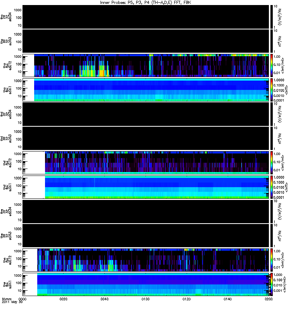Click the '1000' tick of tha fbk edc12 panel
The image size is (291, 310).
tap(17, 57)
